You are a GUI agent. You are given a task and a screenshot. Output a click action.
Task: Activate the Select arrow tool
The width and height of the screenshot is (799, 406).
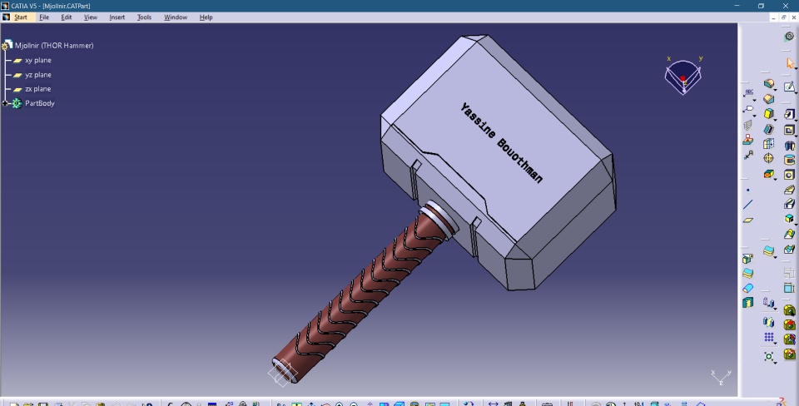click(790, 63)
